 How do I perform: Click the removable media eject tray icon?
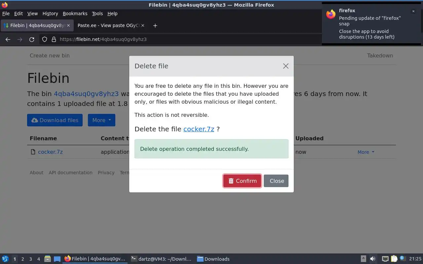[363, 259]
